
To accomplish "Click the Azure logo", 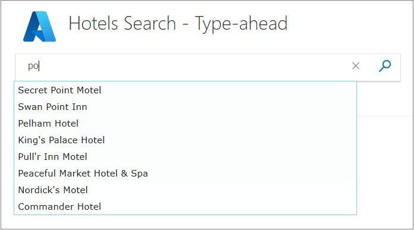I will [39, 26].
